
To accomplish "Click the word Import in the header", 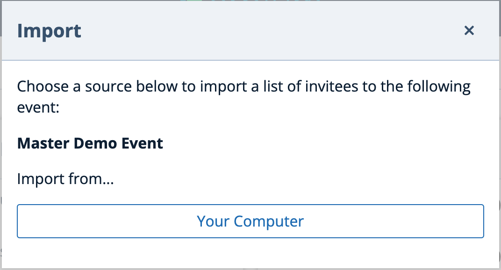I will (x=49, y=30).
